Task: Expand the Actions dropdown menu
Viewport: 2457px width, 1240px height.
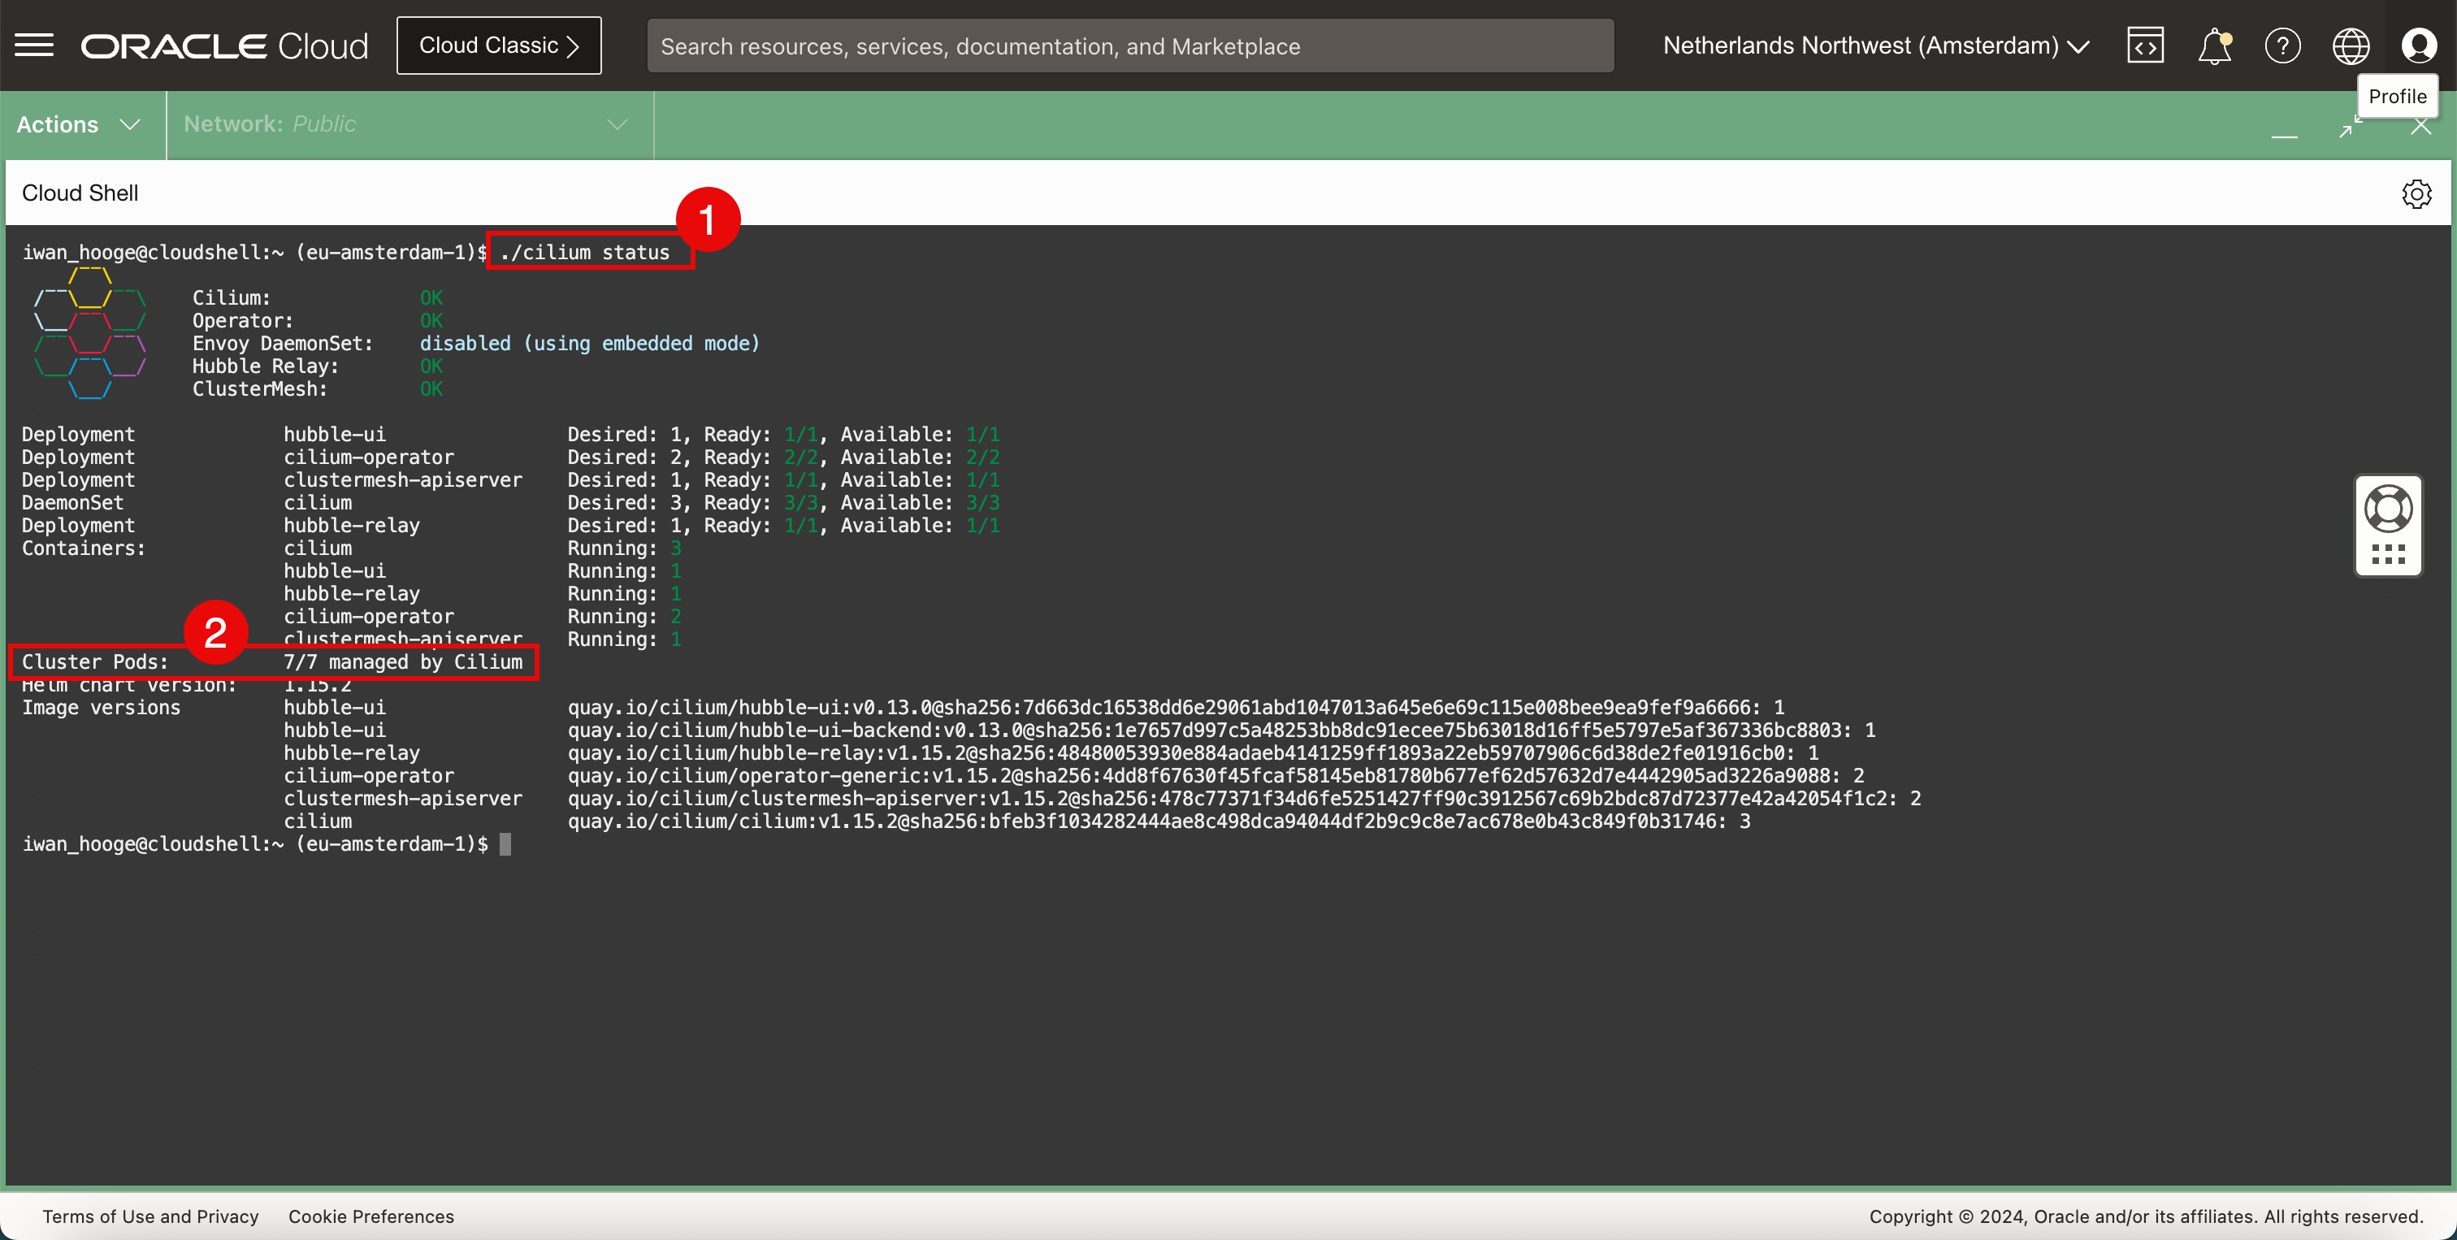Action: [x=79, y=124]
